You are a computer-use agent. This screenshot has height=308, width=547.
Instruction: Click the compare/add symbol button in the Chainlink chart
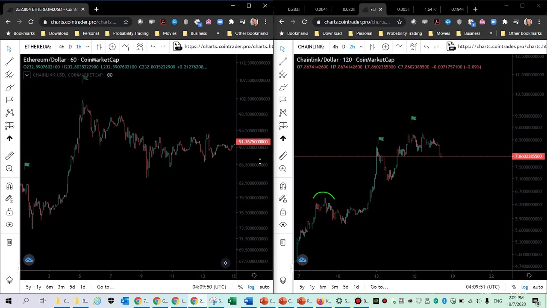[x=385, y=47]
